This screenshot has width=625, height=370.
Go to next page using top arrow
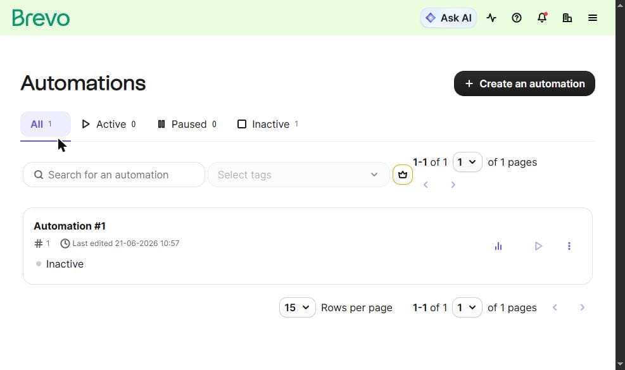[453, 185]
